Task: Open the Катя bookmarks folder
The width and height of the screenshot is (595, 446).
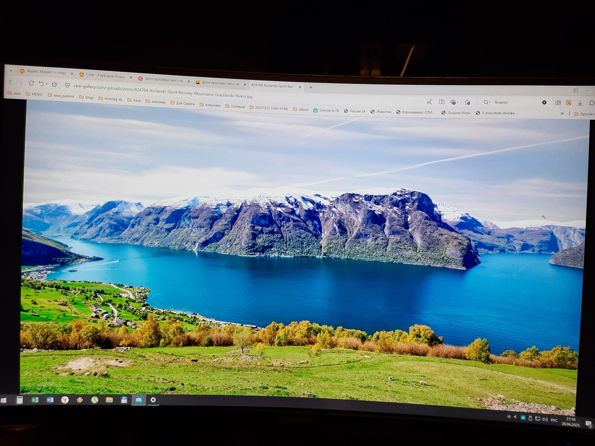Action: pos(134,100)
